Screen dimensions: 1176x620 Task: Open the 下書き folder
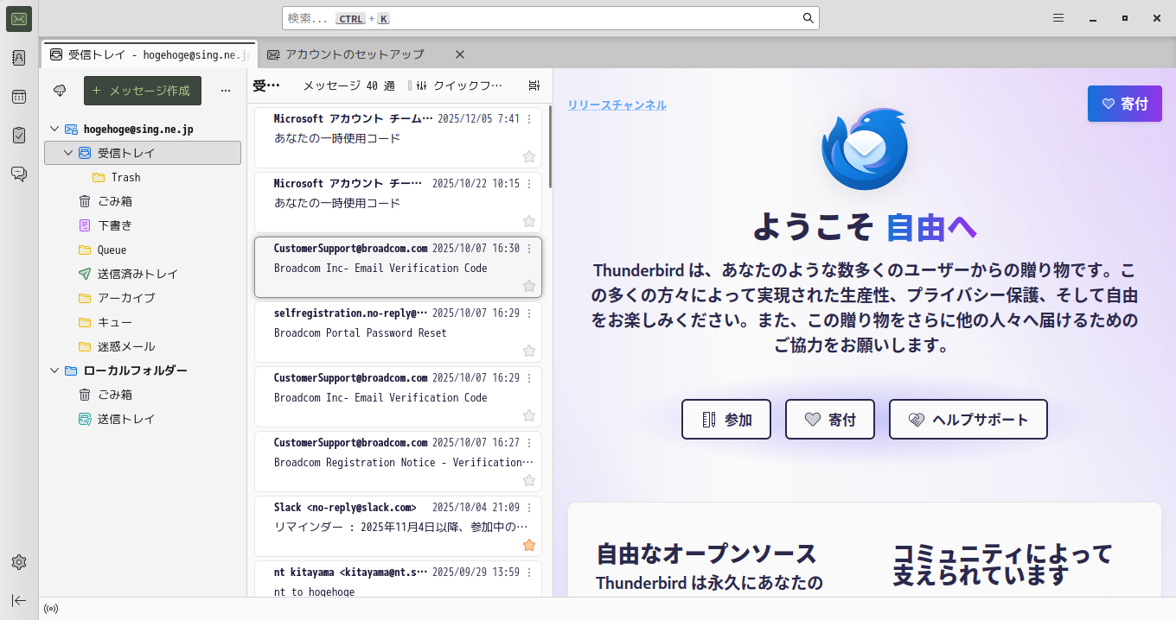click(143, 225)
